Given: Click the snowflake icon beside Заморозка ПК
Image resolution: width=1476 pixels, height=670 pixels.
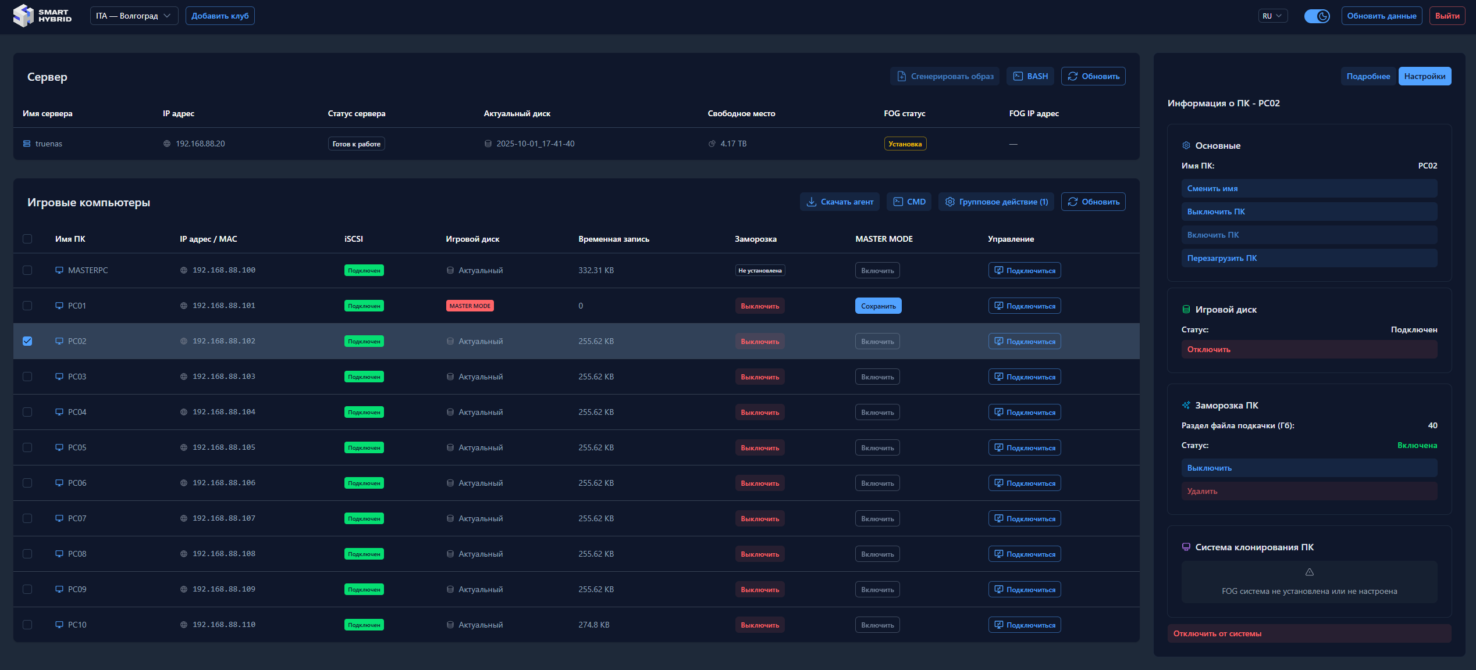Looking at the screenshot, I should click(x=1186, y=406).
